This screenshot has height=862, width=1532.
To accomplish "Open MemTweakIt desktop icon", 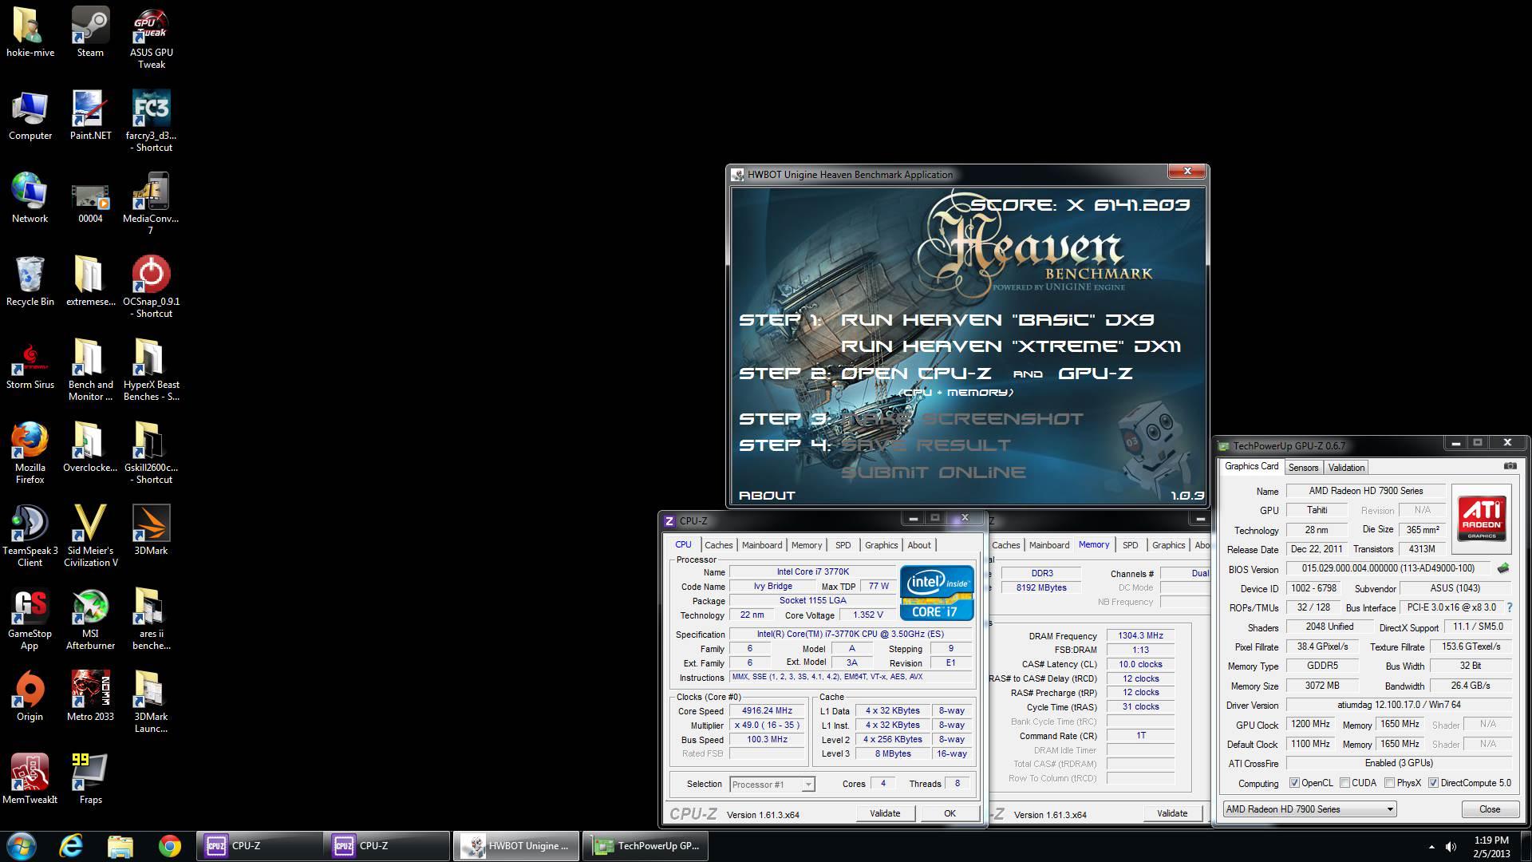I will [30, 779].
